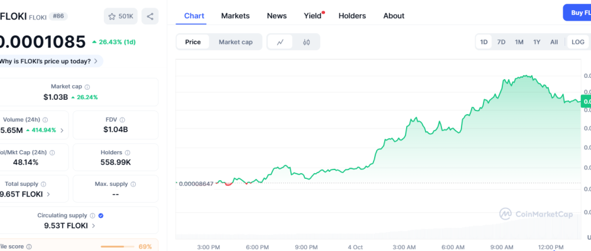Click the green current price label on chart
This screenshot has width=591, height=251.
click(586, 100)
